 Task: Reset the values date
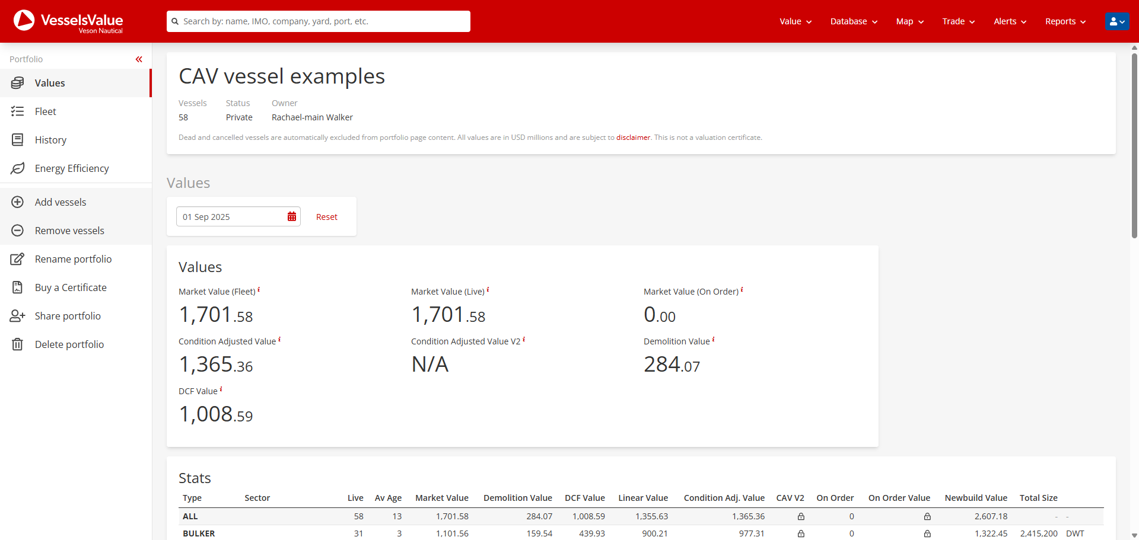click(x=326, y=217)
